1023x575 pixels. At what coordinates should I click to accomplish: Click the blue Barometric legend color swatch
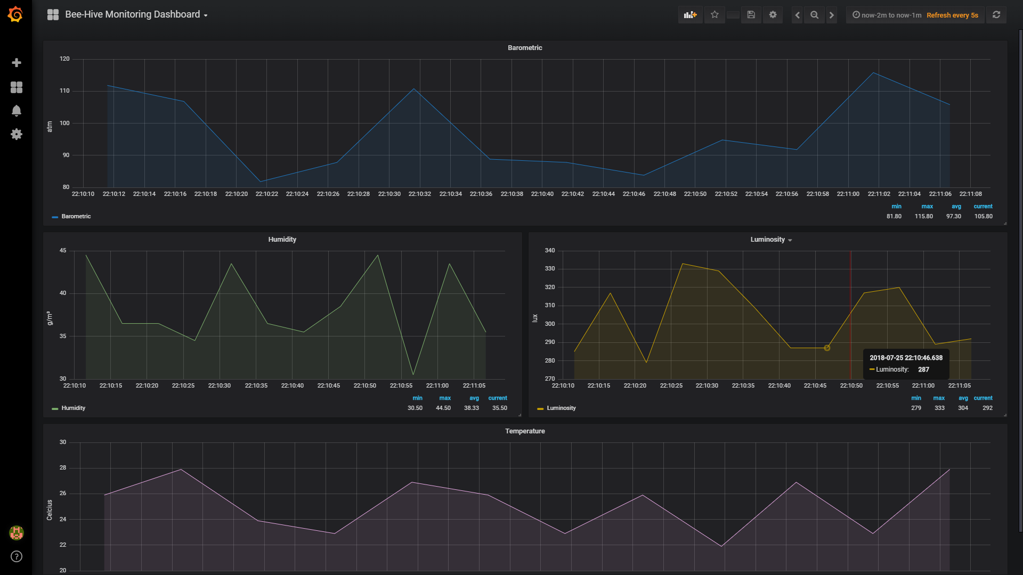pyautogui.click(x=55, y=217)
